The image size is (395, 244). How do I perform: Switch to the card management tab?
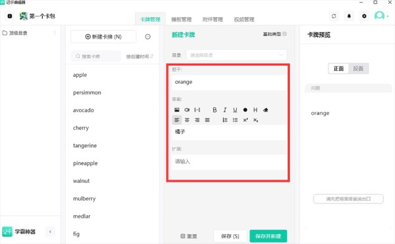pos(150,19)
